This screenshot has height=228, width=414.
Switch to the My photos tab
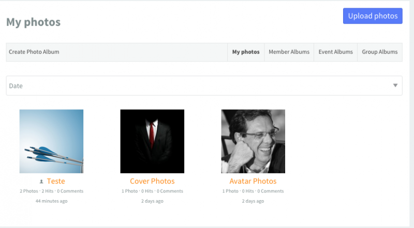click(246, 52)
